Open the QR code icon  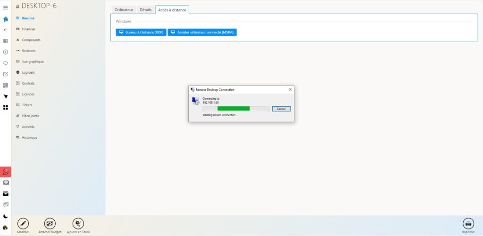(6, 85)
